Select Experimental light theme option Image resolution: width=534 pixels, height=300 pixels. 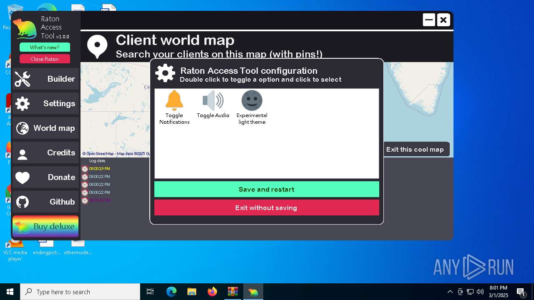(x=252, y=107)
